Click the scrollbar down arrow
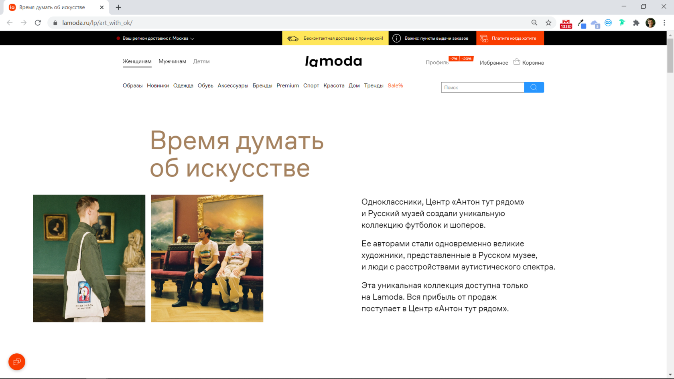This screenshot has width=674, height=379. point(670,375)
